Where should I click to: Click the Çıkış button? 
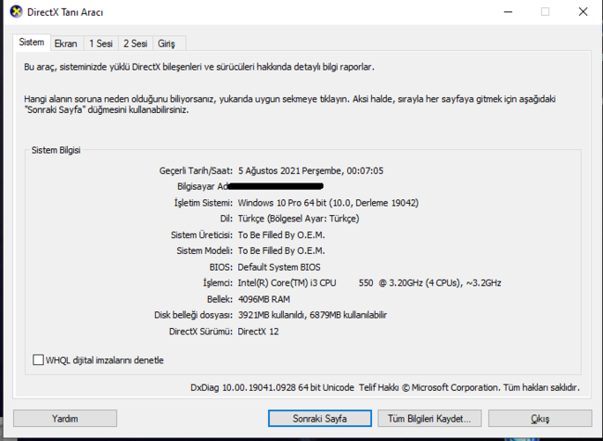pos(540,418)
